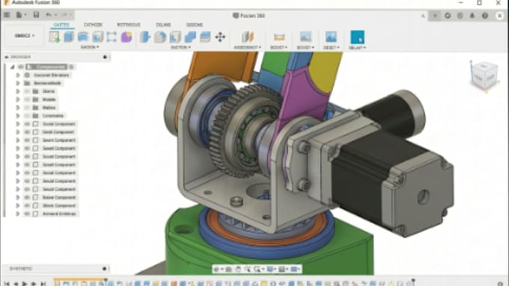Hide the last component in browser tree
Screen dimensions: 509x286
tap(27, 214)
